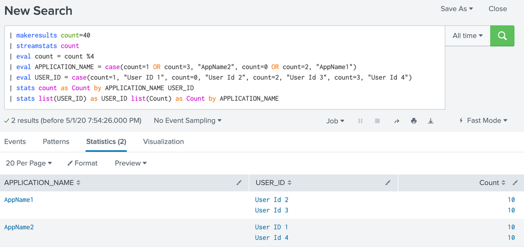The width and height of the screenshot is (524, 252).
Task: Open the Fast Mode dropdown
Action: 483,120
